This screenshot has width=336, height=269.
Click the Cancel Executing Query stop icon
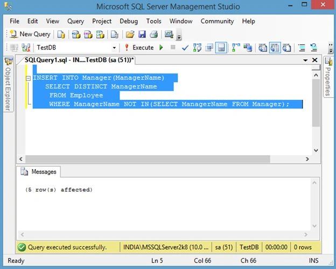coord(173,47)
